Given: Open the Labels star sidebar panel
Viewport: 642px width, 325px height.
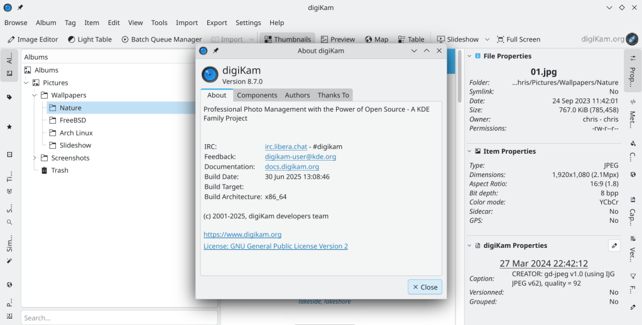Looking at the screenshot, I should pos(9,127).
